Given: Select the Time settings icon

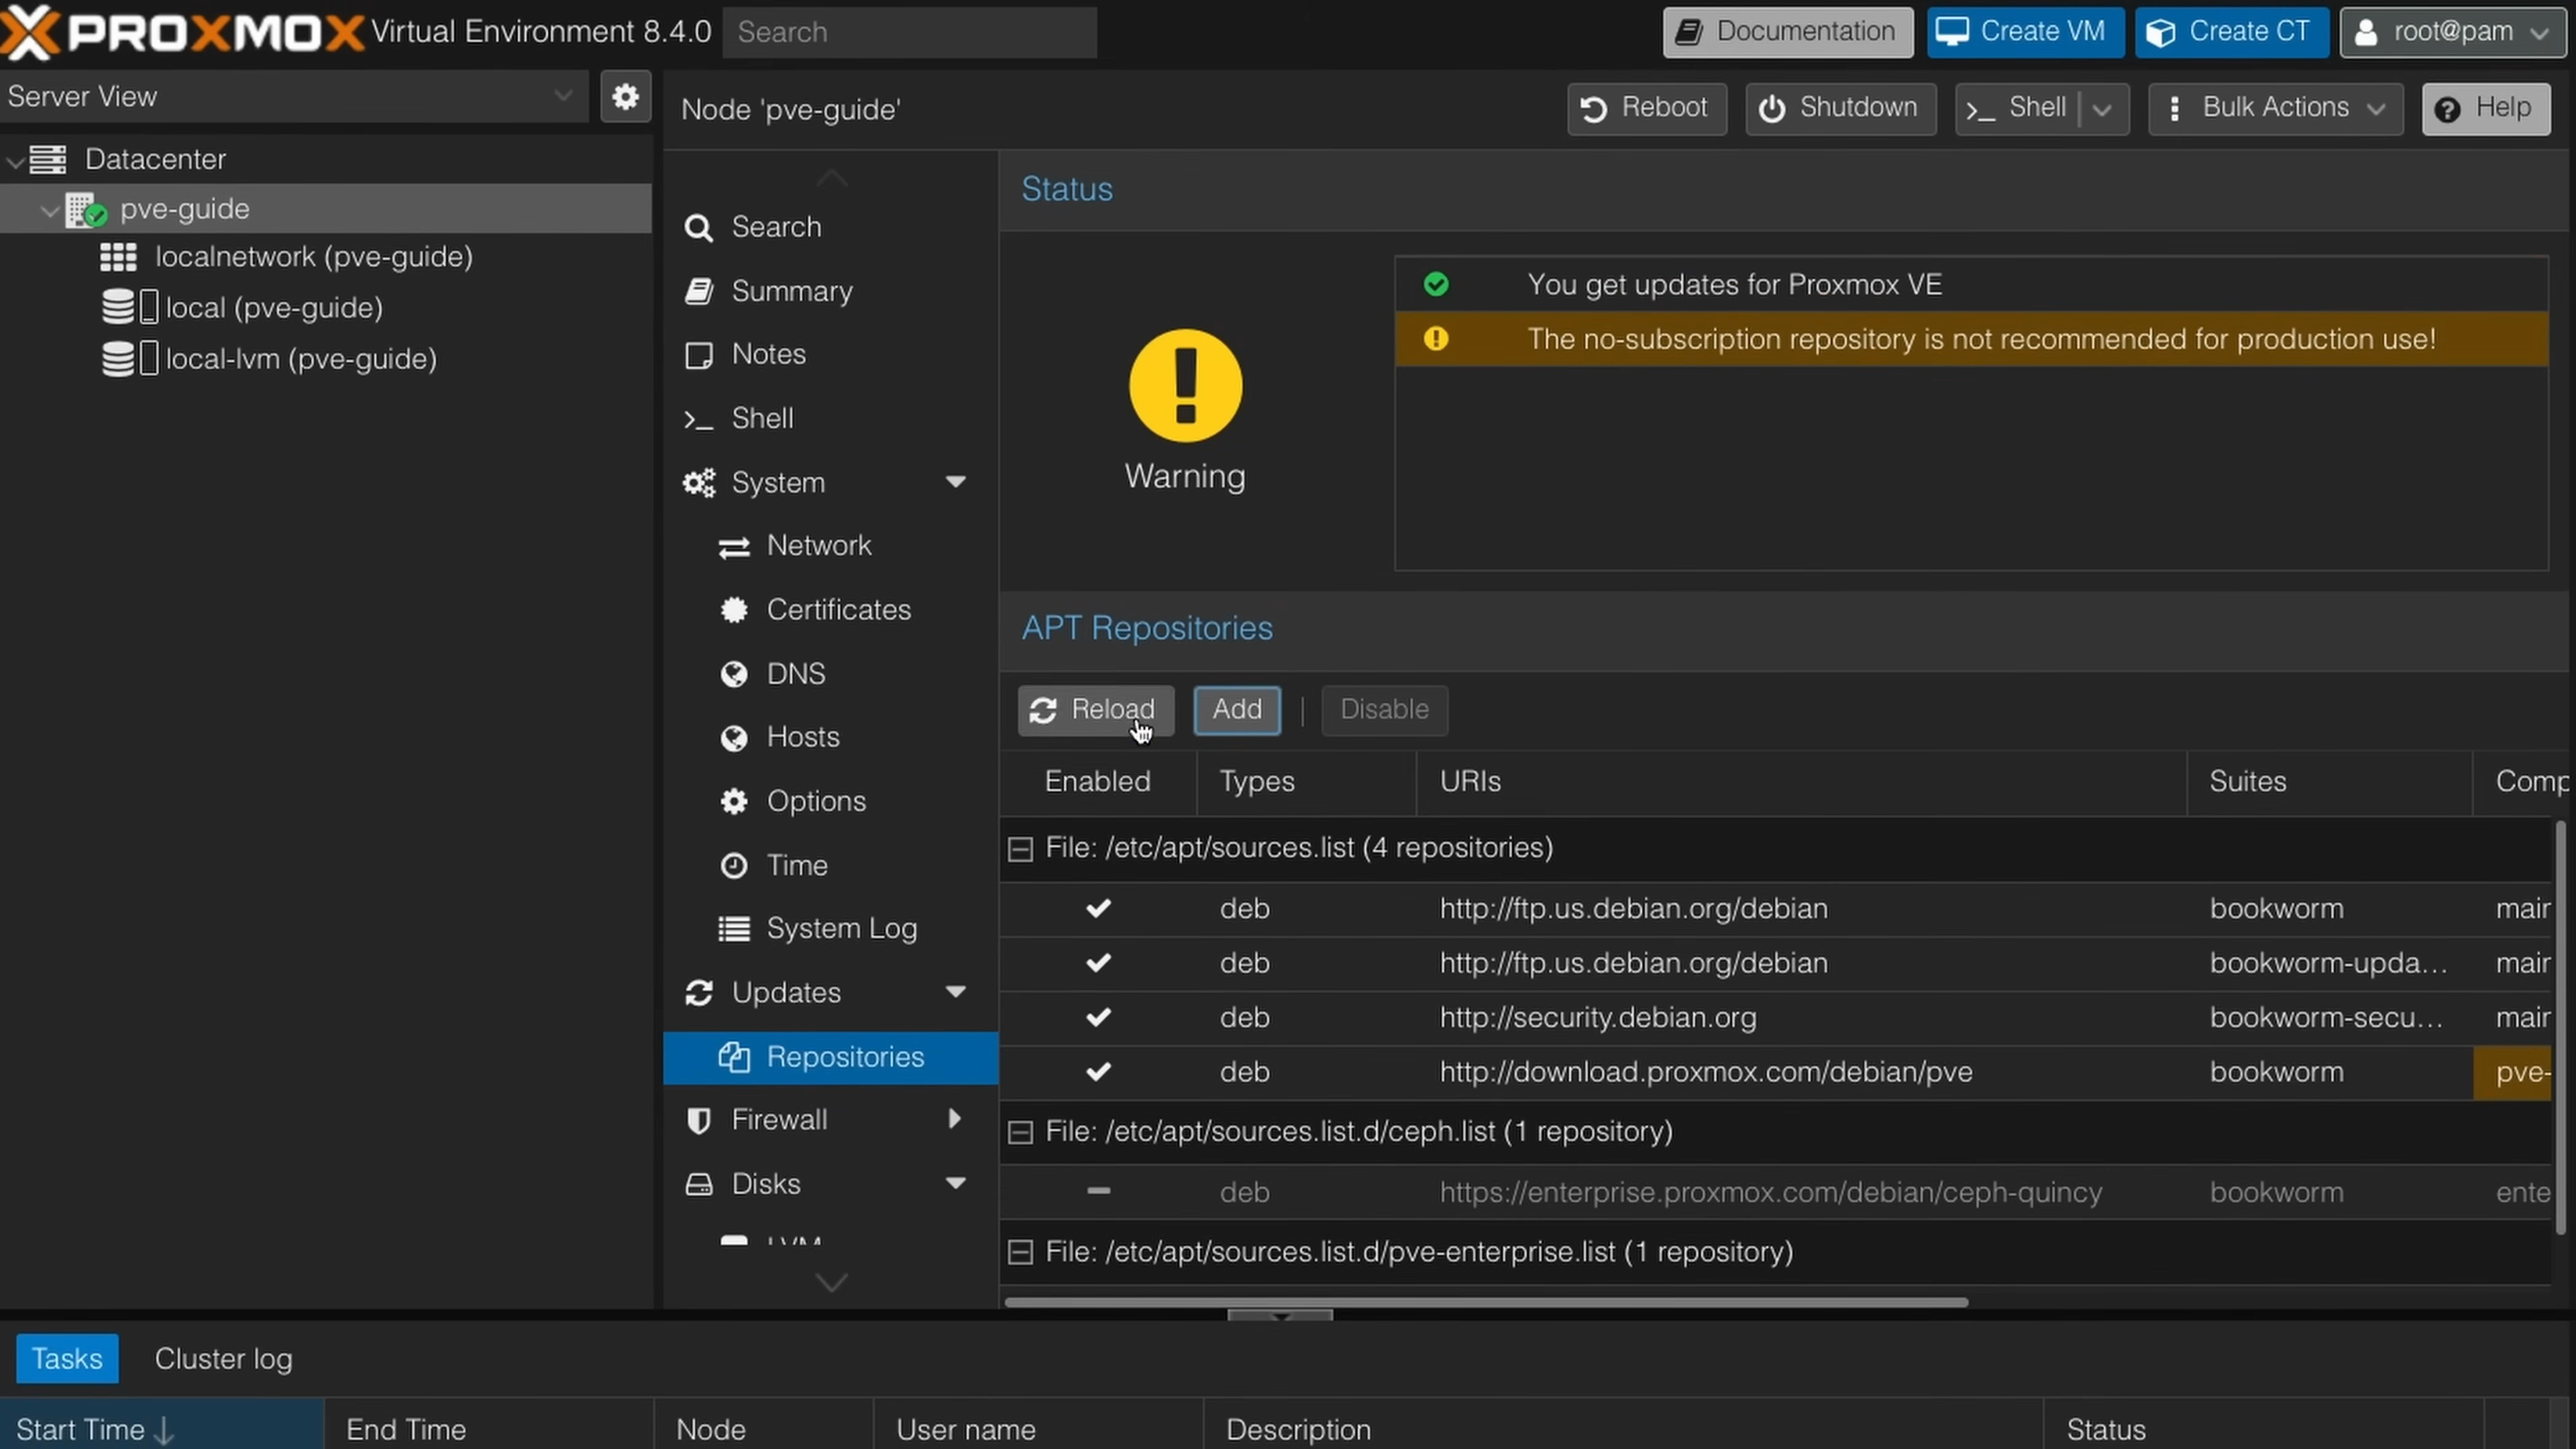Looking at the screenshot, I should [x=734, y=865].
